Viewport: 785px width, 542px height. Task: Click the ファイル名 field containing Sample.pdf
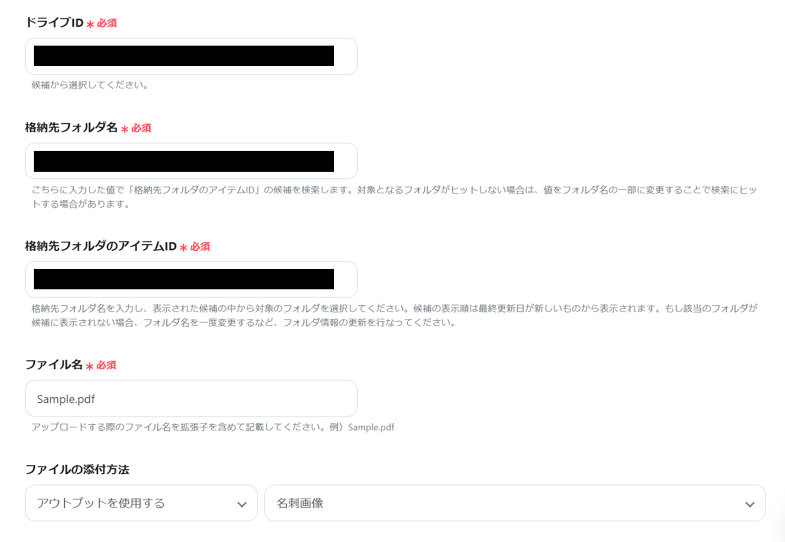(x=191, y=398)
